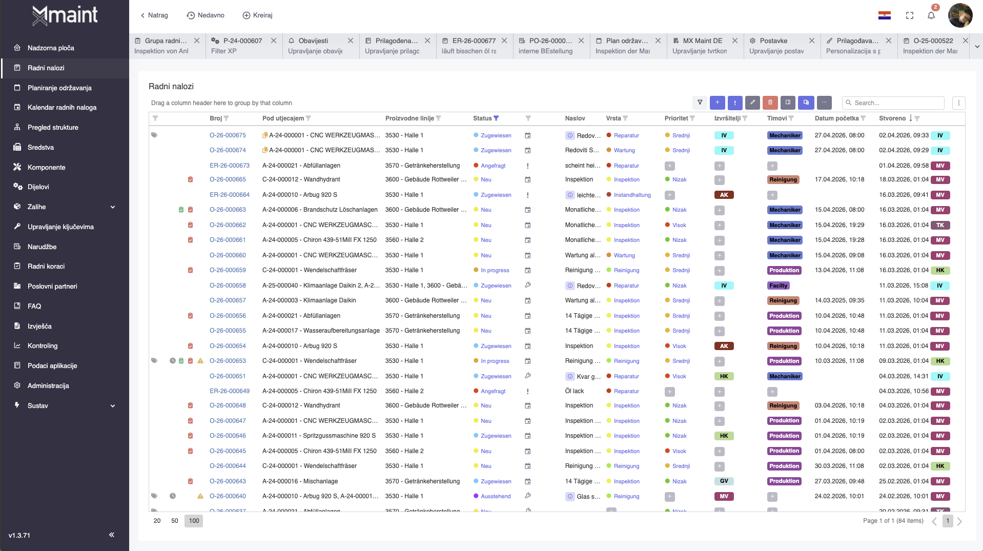Screen dimensions: 983x551
Task: Open work order O-26-000675 link
Action: [x=228, y=135]
